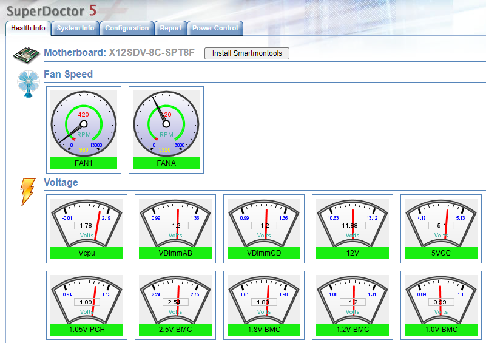
Task: Click the SuperDoctor 5 logo
Action: (x=52, y=11)
